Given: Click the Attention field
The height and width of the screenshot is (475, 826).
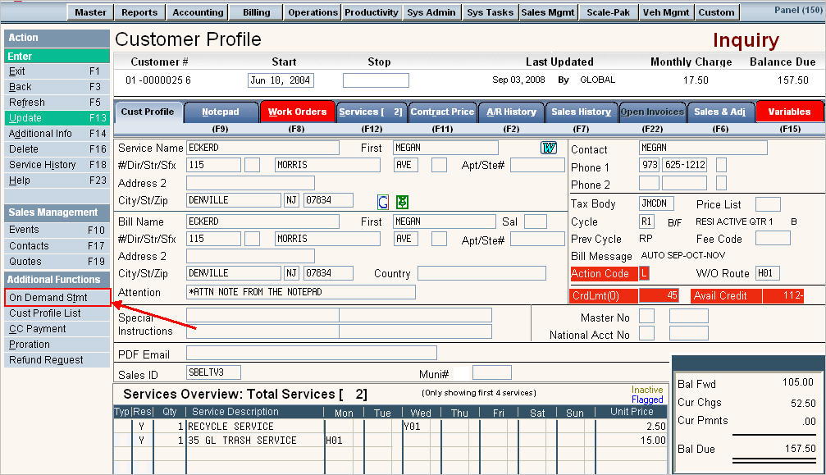Looking at the screenshot, I should 301,292.
